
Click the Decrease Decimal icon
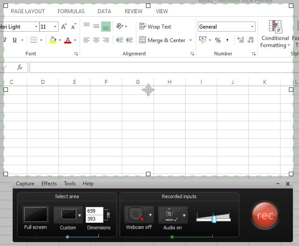pos(250,40)
